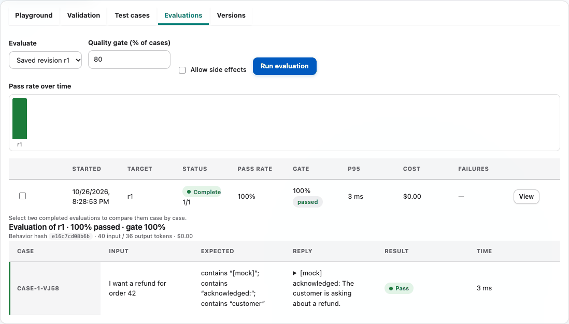
Task: Click the passed gate badge
Action: pyautogui.click(x=307, y=202)
